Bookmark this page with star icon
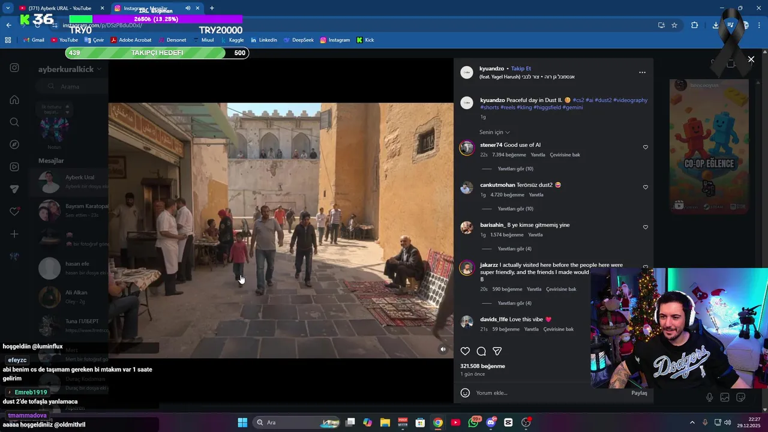Screen dimensions: 768x432 (674, 25)
